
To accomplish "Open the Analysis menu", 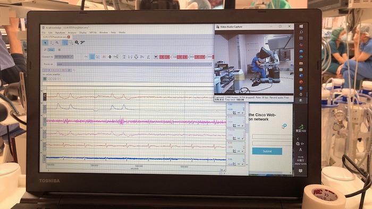I will tap(72, 32).
